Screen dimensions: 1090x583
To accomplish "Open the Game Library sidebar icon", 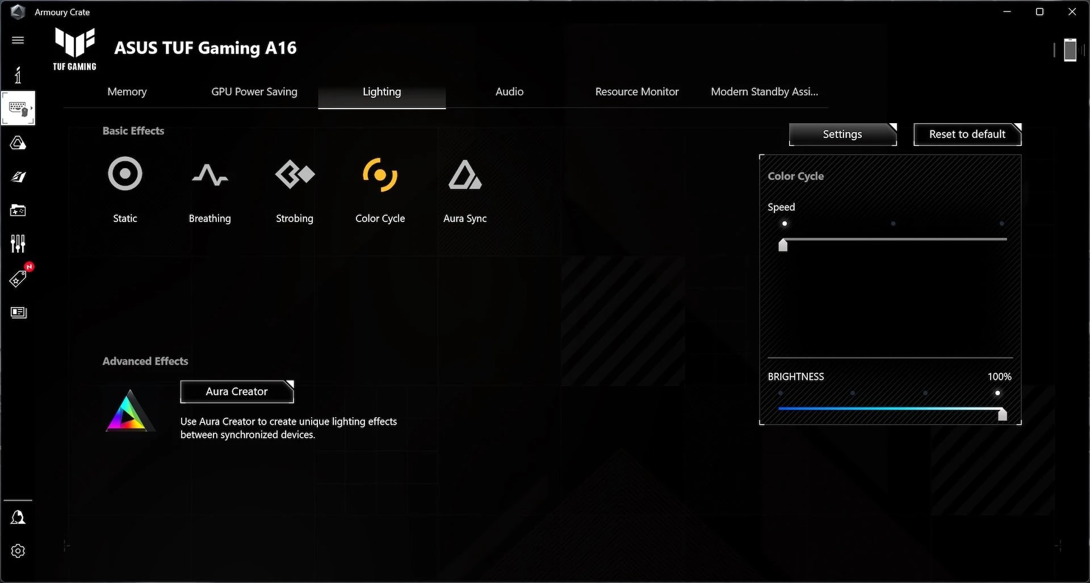I will (18, 210).
